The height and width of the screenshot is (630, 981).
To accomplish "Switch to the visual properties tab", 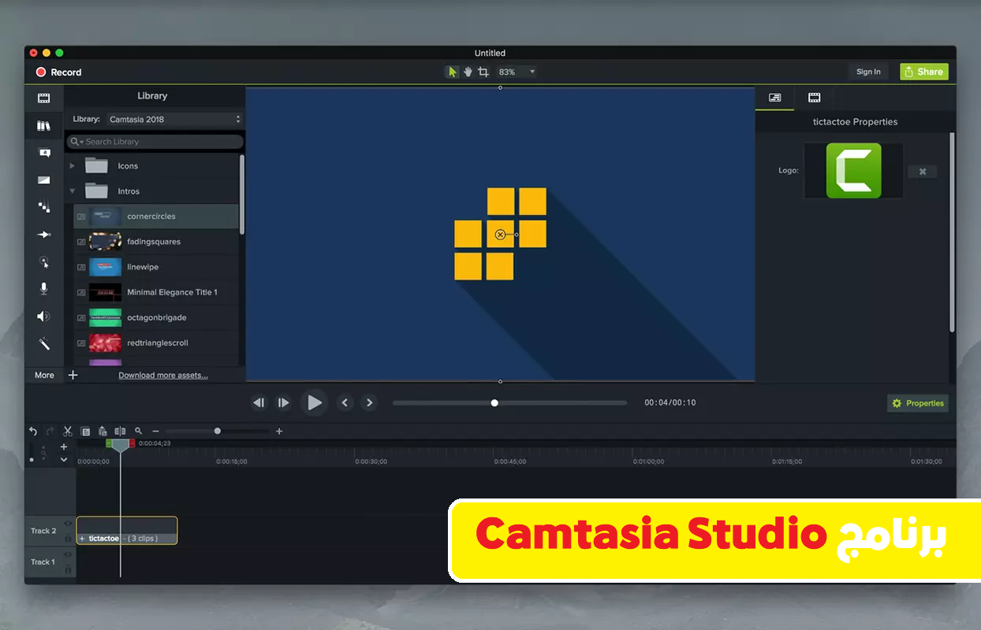I will click(x=774, y=98).
